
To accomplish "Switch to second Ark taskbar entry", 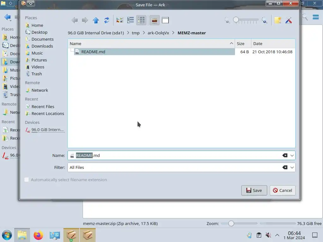I will [88, 235].
